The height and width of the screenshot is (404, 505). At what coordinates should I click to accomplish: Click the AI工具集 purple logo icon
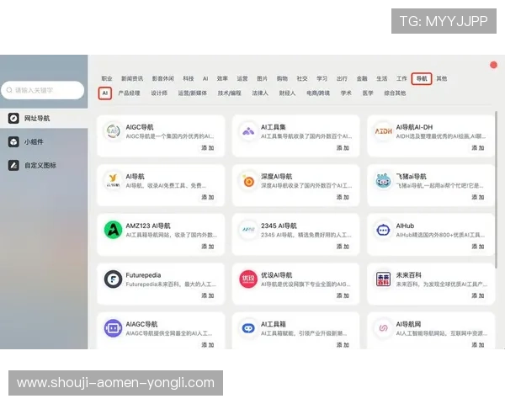tap(248, 130)
